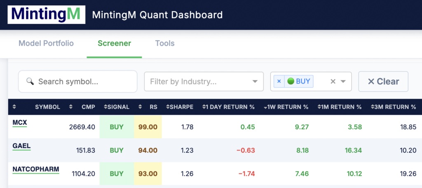Sort by the SYMBOL column

(47, 107)
